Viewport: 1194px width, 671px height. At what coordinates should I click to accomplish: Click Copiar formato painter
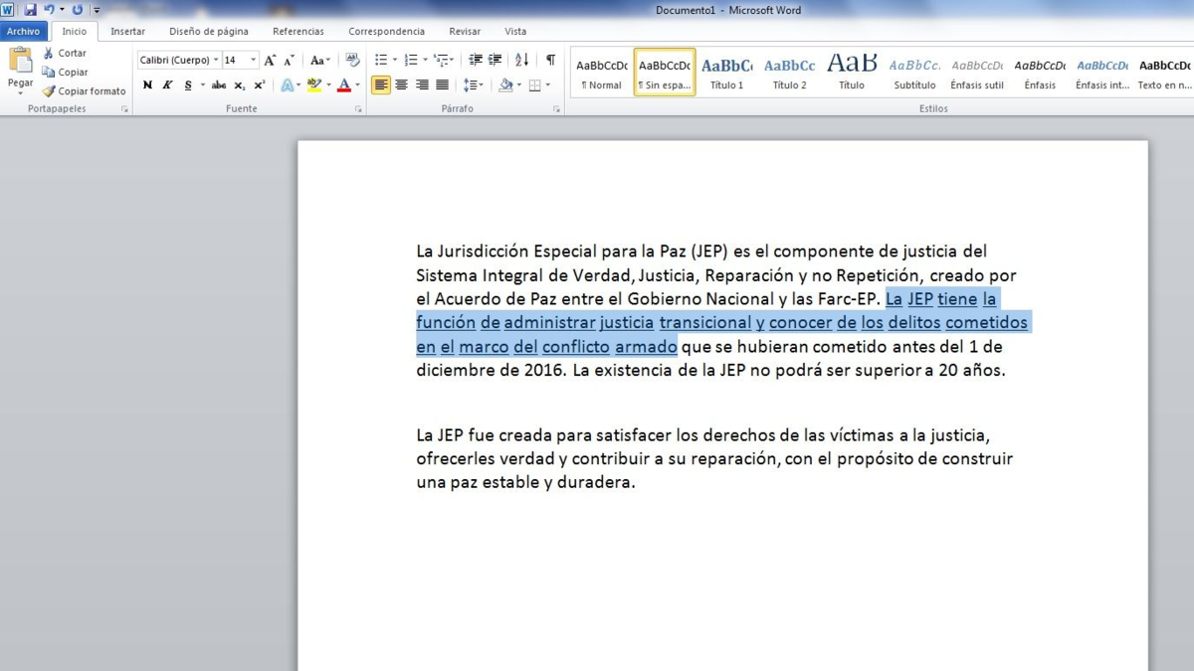click(x=84, y=90)
